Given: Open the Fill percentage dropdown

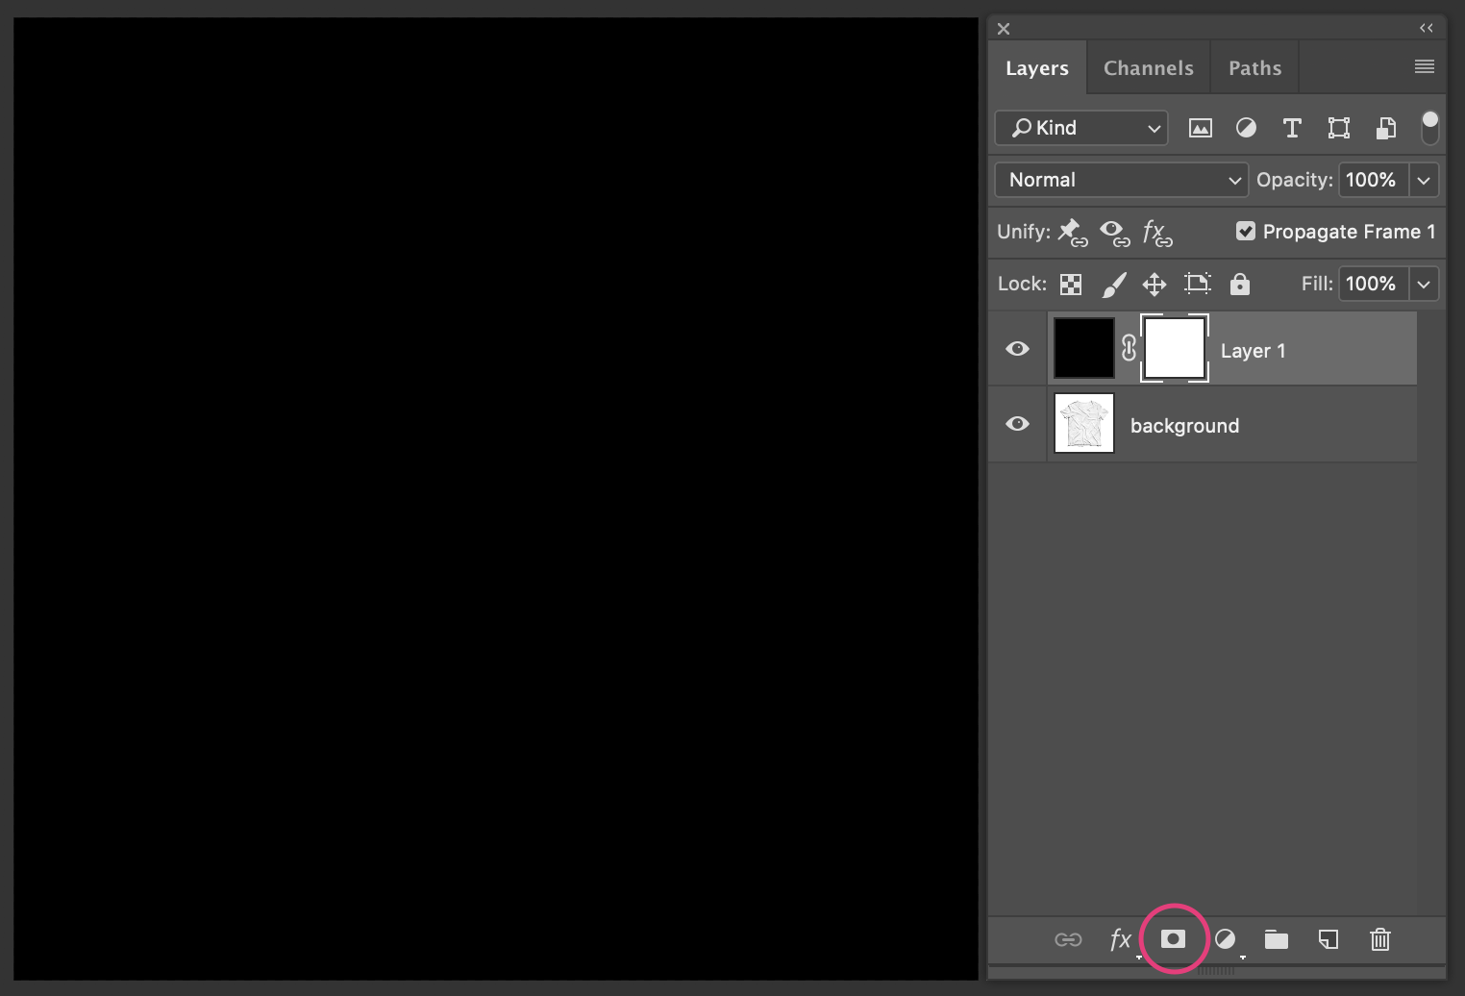Looking at the screenshot, I should point(1424,284).
